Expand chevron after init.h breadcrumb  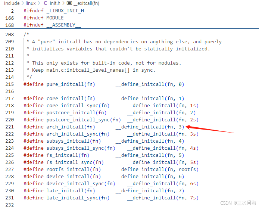tap(63, 3)
